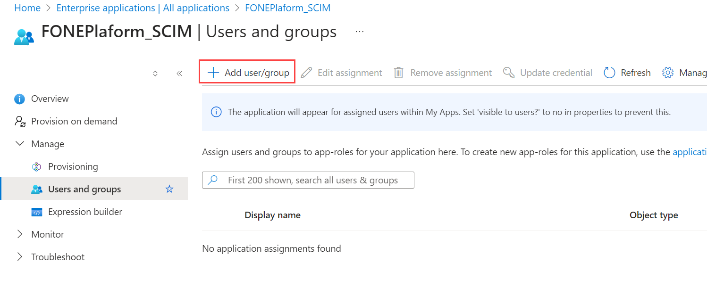Click Edit assignment button label
This screenshot has width=707, height=305.
click(350, 73)
